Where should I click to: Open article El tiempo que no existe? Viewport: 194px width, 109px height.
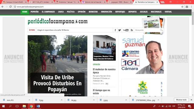tap(102, 92)
